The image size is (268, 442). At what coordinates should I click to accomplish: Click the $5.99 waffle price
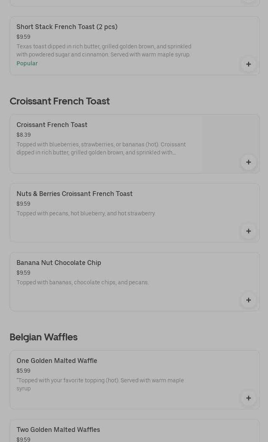23,371
